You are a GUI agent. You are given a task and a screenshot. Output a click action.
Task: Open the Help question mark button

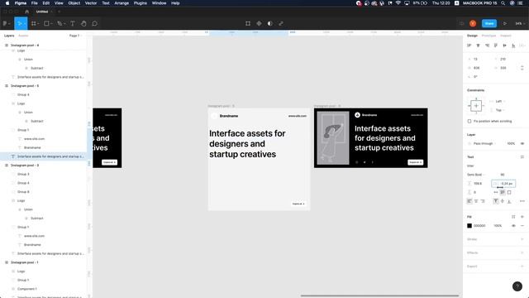tap(517, 286)
